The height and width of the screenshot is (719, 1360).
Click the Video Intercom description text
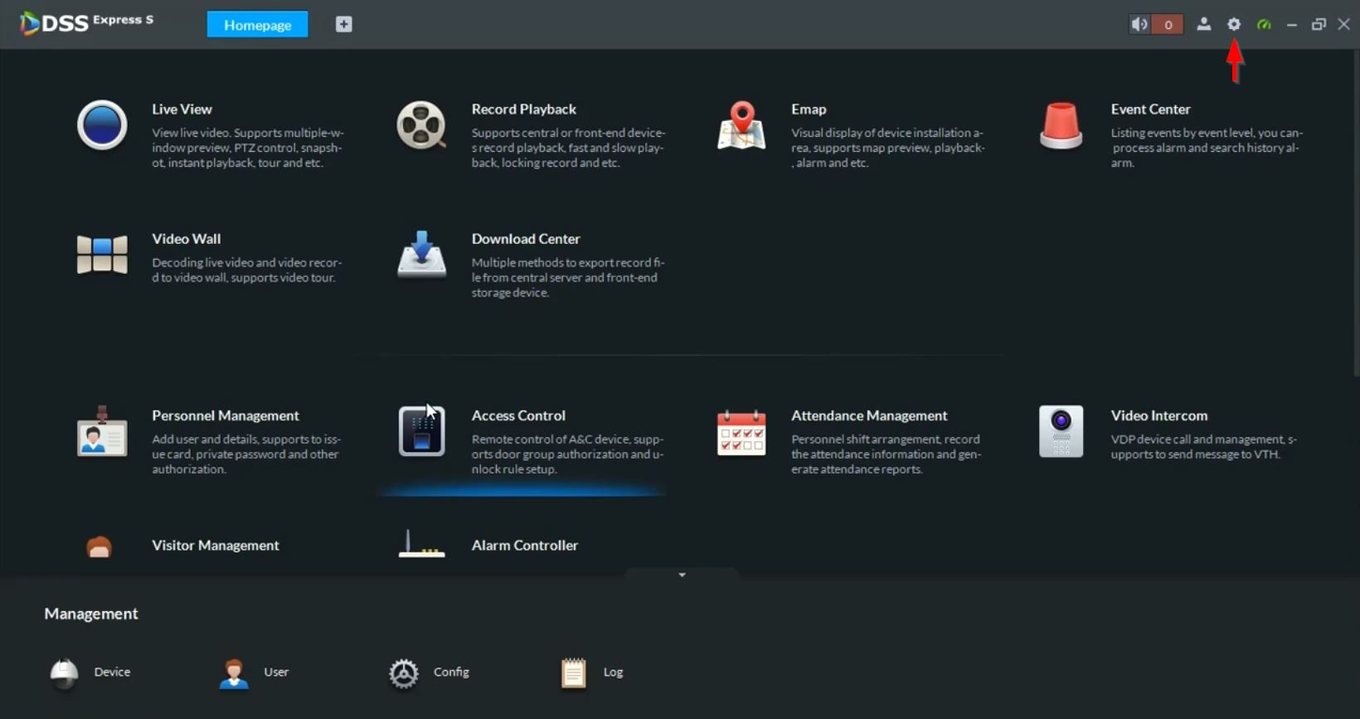pos(1203,446)
